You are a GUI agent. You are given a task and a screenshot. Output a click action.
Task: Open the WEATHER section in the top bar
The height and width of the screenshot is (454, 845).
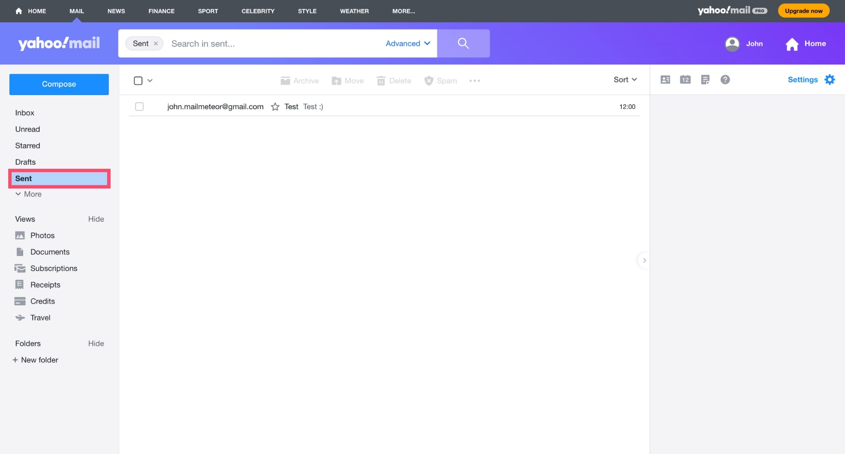click(x=354, y=11)
